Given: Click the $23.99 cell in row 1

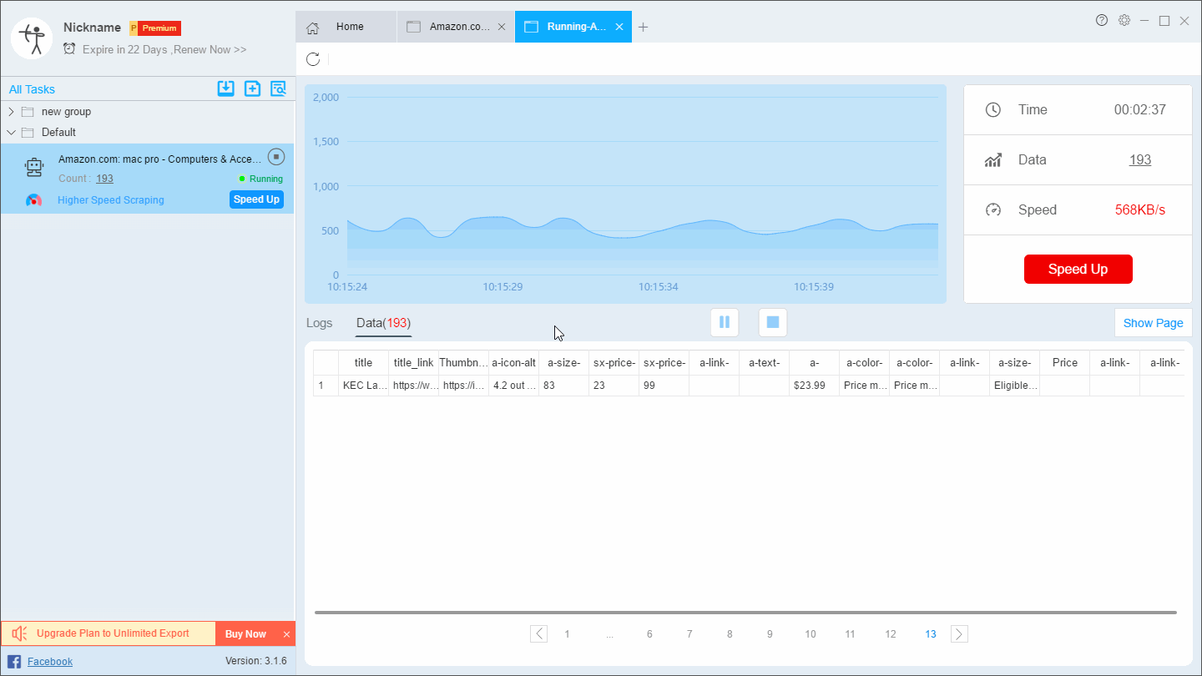Looking at the screenshot, I should 814,386.
